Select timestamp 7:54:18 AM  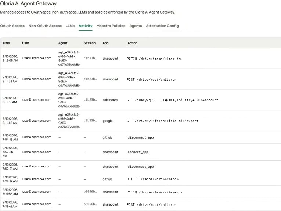click(10, 137)
